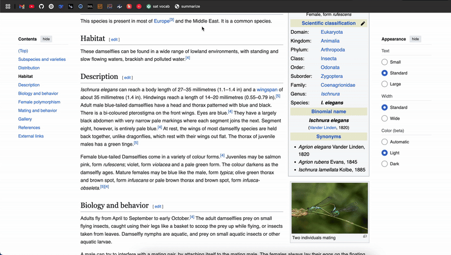Open the blue wave-shaped bookmark icon

tap(120, 6)
